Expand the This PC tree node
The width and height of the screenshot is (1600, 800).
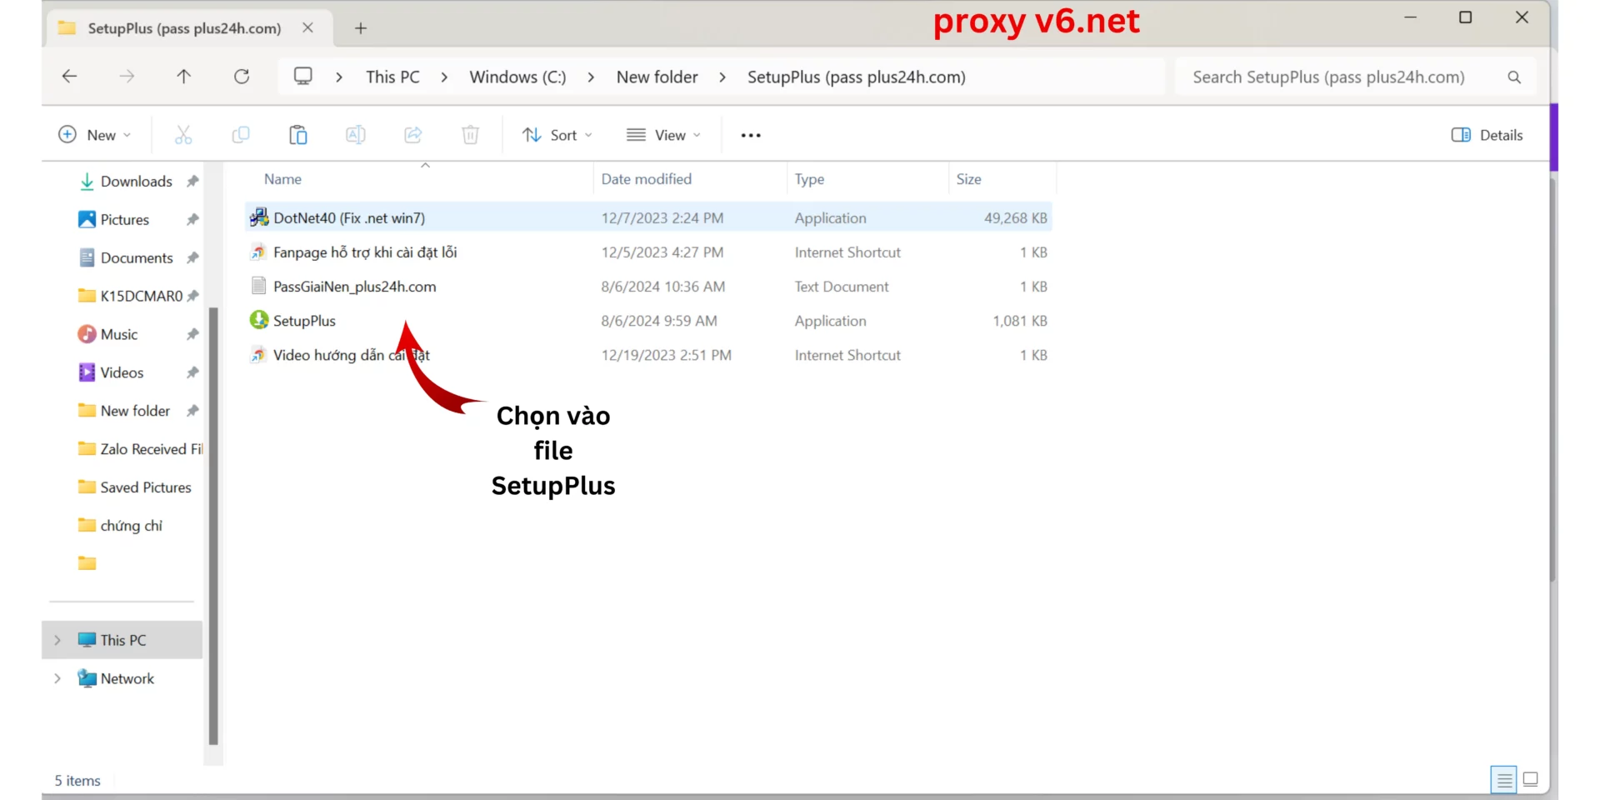[x=57, y=640]
